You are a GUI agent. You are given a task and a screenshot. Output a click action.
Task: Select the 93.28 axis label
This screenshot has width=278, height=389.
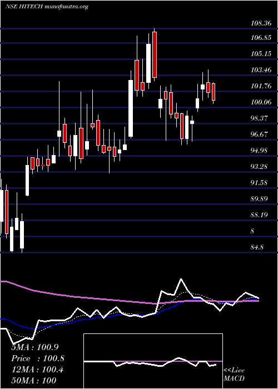point(260,167)
